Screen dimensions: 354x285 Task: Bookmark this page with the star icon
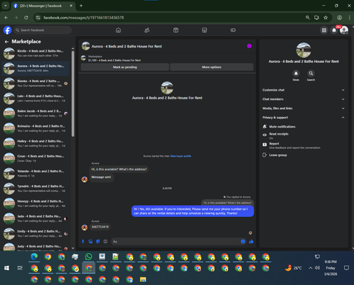pos(326,18)
